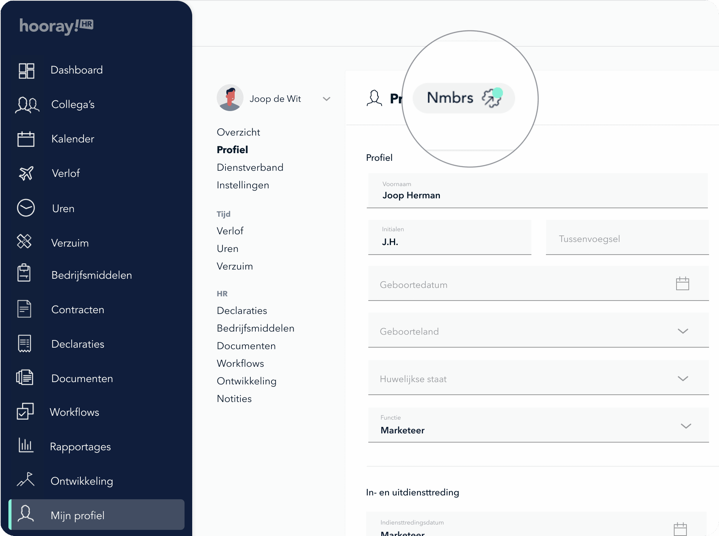Expand the Joop de Wit employee dropdown
Image resolution: width=719 pixels, height=536 pixels.
tap(327, 99)
